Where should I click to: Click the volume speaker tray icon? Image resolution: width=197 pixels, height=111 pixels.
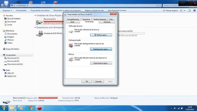175,108
